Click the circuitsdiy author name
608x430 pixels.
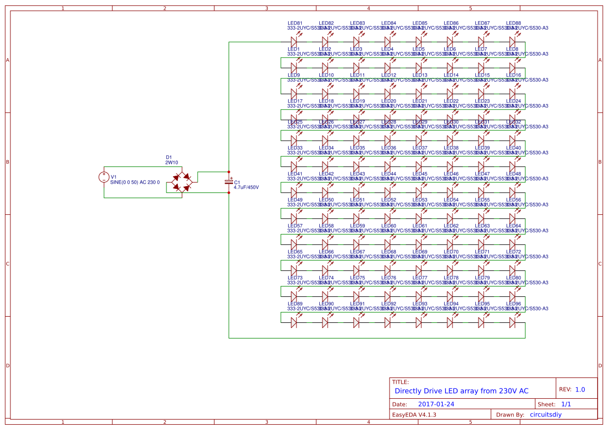tap(546, 414)
